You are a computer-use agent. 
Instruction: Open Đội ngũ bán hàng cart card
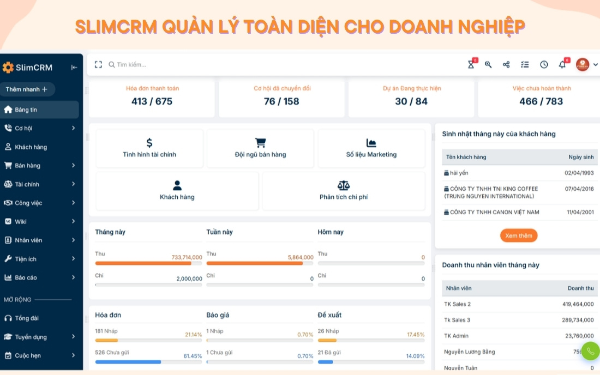(260, 148)
